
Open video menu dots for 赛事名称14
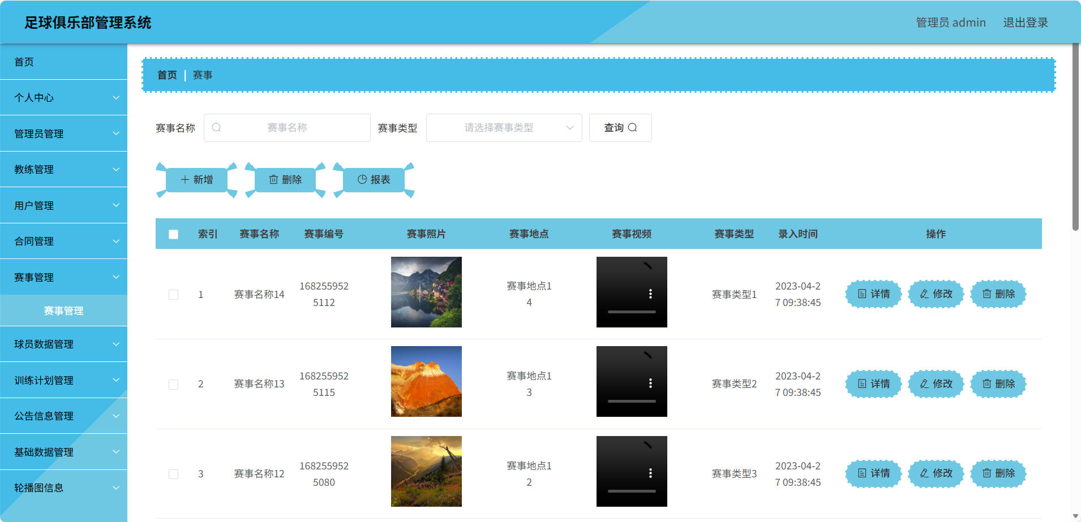[x=650, y=294]
